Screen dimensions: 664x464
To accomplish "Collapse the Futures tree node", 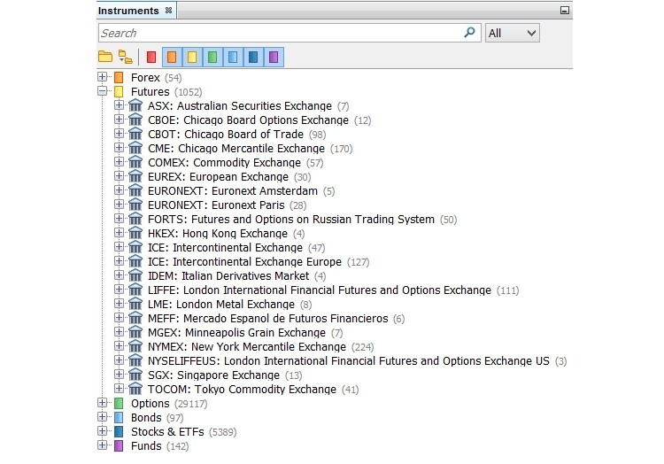I will (x=102, y=91).
